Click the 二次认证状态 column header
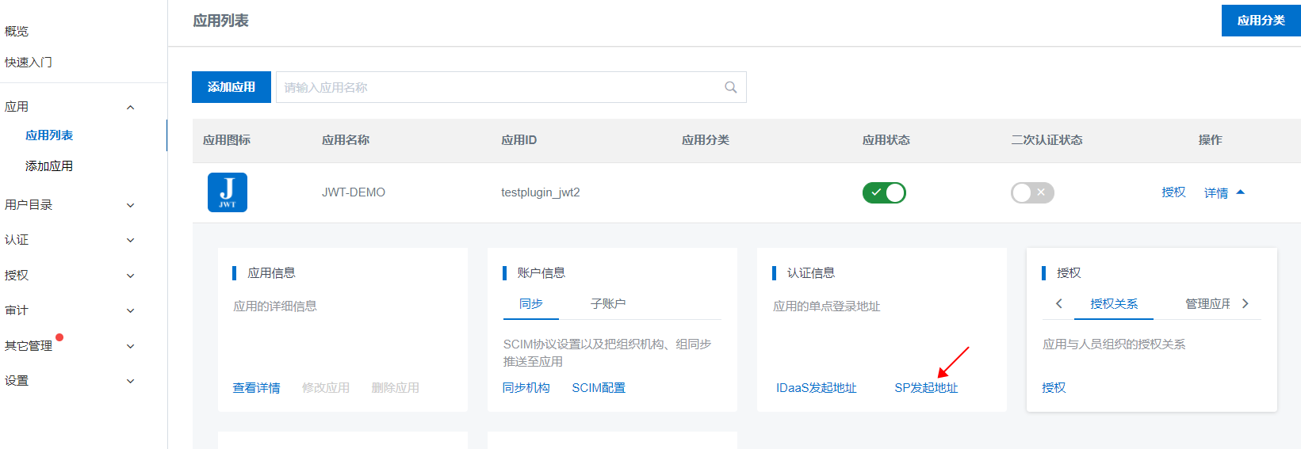 pos(1047,140)
